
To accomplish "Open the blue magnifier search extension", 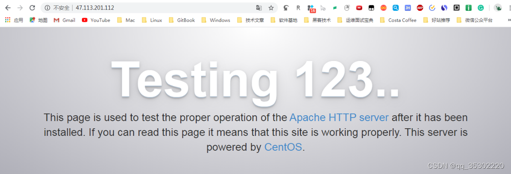I will click(395, 8).
